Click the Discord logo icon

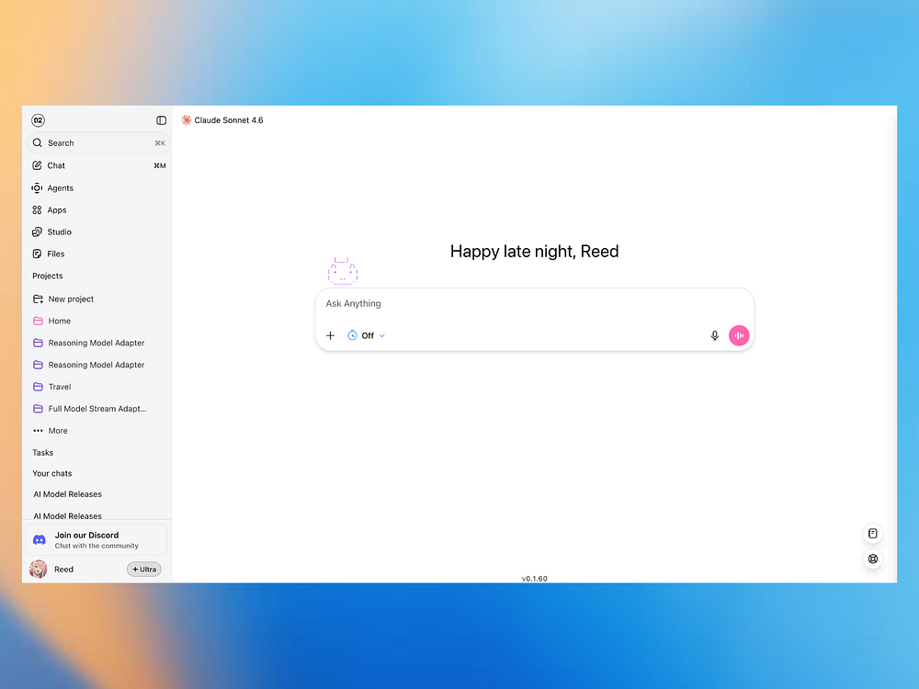pos(40,539)
